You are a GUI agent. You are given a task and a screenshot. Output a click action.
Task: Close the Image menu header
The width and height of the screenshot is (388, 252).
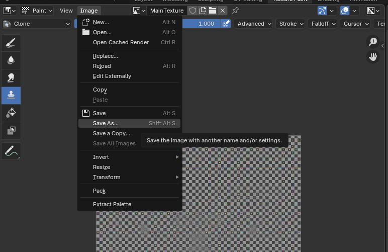tap(89, 11)
